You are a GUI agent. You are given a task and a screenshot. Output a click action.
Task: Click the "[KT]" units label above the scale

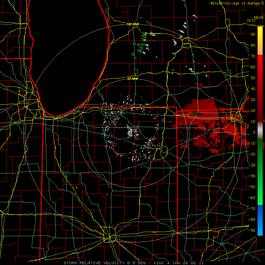coord(251,20)
